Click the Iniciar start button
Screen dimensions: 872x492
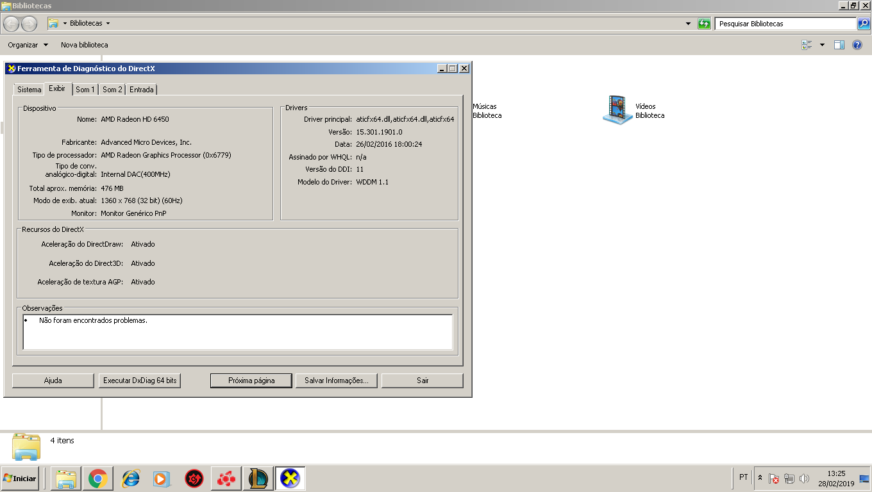click(x=20, y=479)
